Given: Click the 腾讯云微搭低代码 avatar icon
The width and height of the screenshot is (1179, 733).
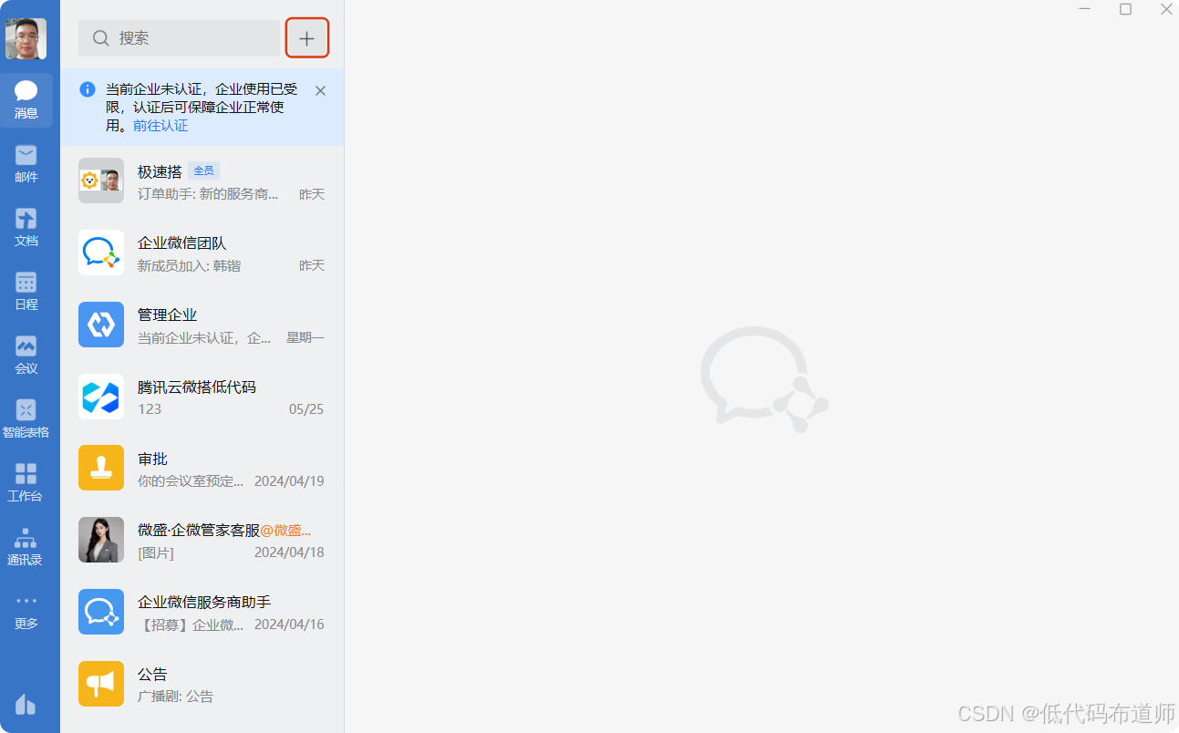Looking at the screenshot, I should (x=101, y=397).
